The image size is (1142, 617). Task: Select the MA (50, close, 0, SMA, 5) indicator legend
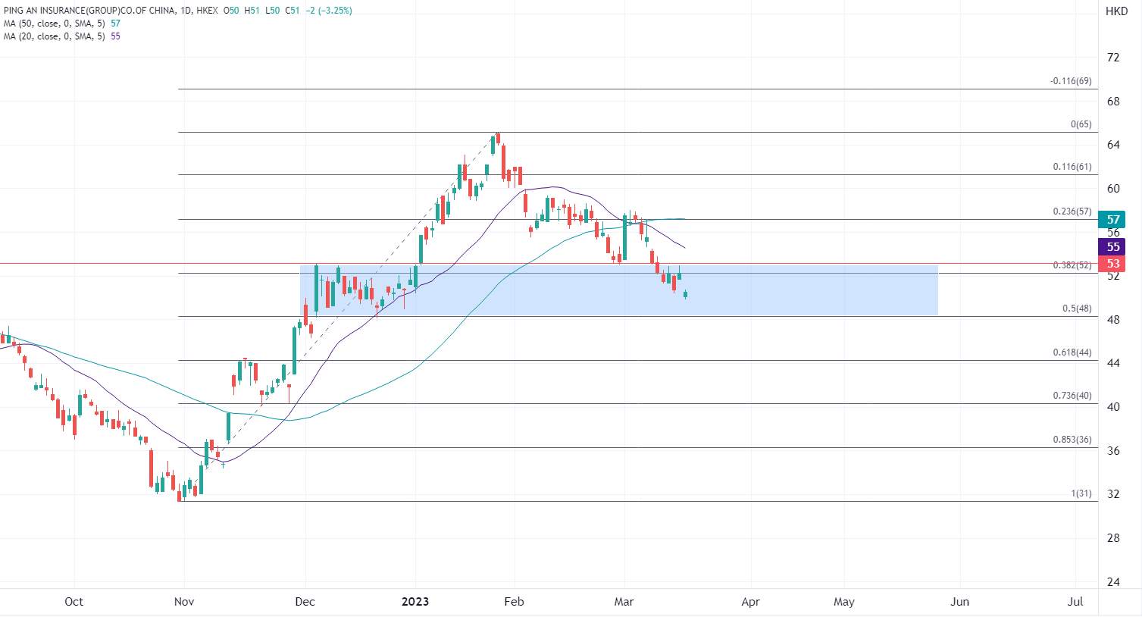pos(56,23)
